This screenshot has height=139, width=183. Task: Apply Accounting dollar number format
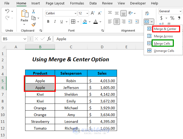(x=162, y=18)
